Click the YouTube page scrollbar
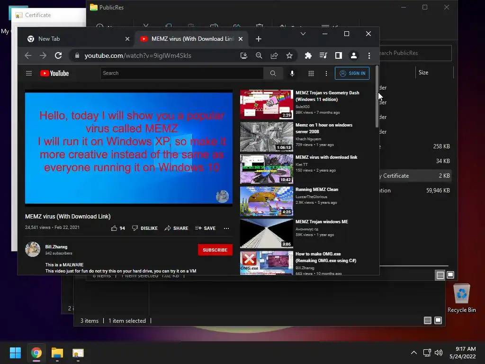This screenshot has height=364, width=485. point(377,97)
